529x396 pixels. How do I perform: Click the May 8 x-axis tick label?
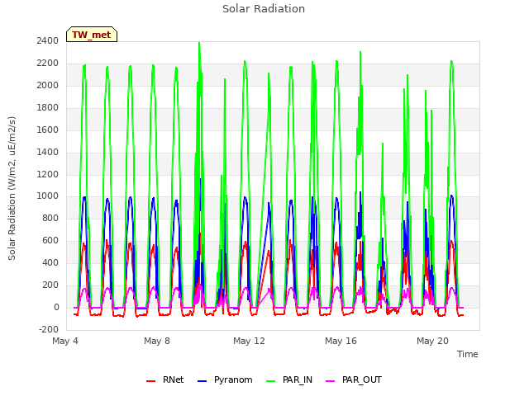pos(157,341)
